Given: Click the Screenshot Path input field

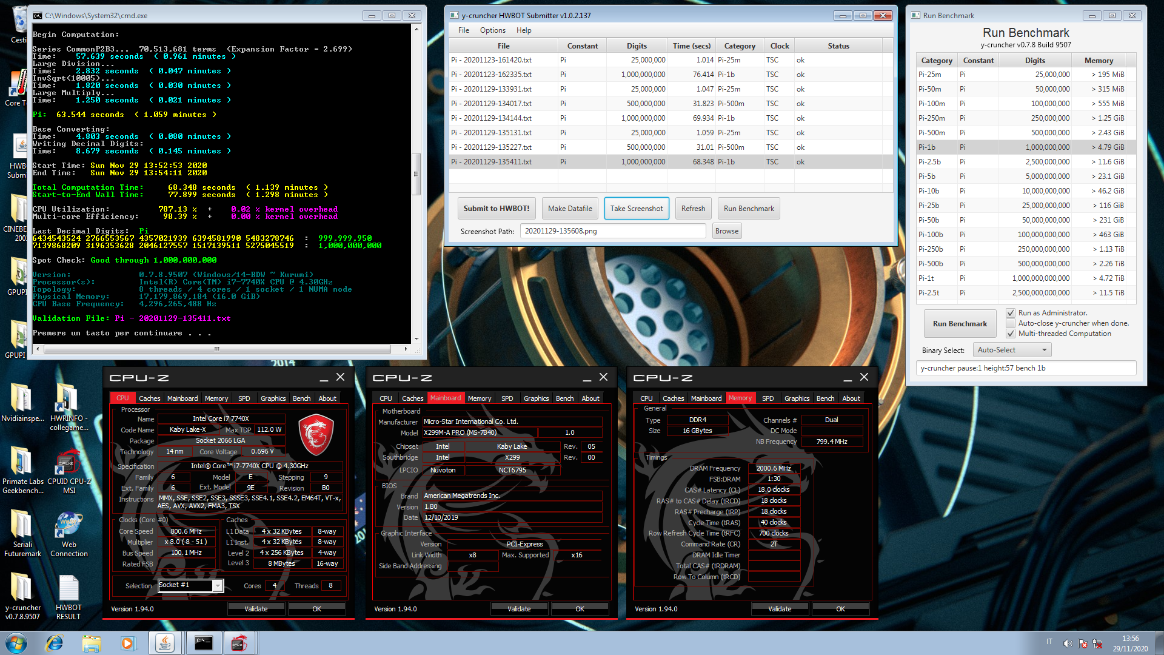Looking at the screenshot, I should 612,231.
